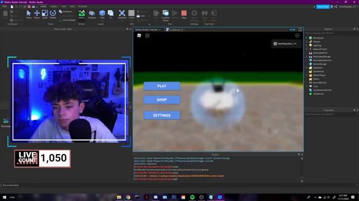Click the Properties filter input field
This screenshot has height=201, width=359.
click(x=332, y=114)
